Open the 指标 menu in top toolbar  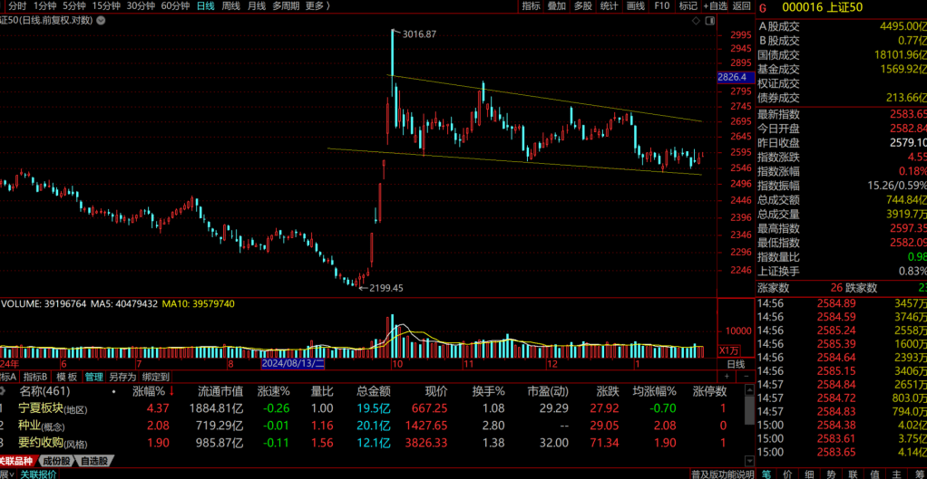[531, 5]
